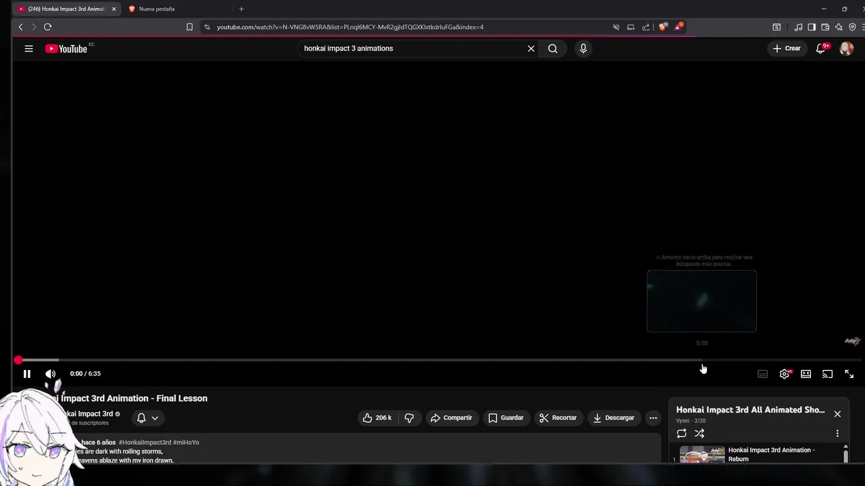865x486 pixels.
Task: Open the #miHoYo hashtag
Action: click(x=186, y=442)
